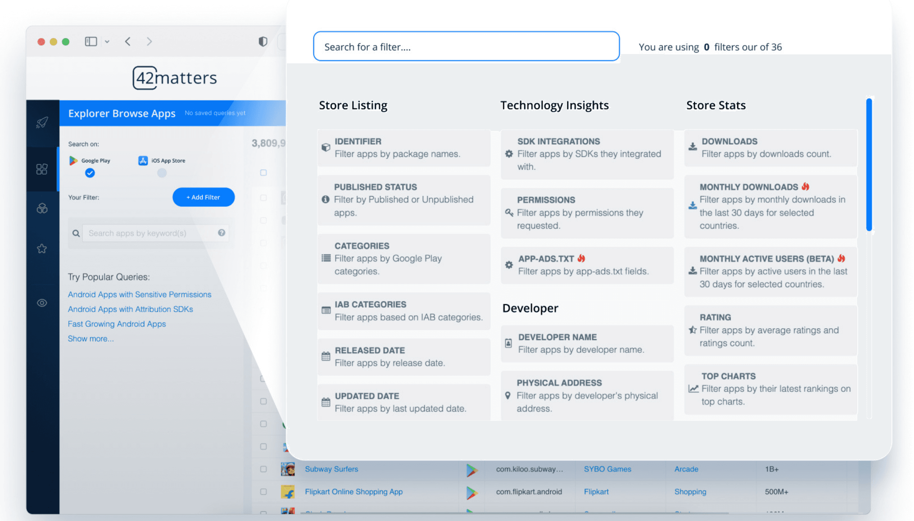Open the cubes SDK sidebar icon
Viewport: 914px width, 521px height.
tap(42, 208)
